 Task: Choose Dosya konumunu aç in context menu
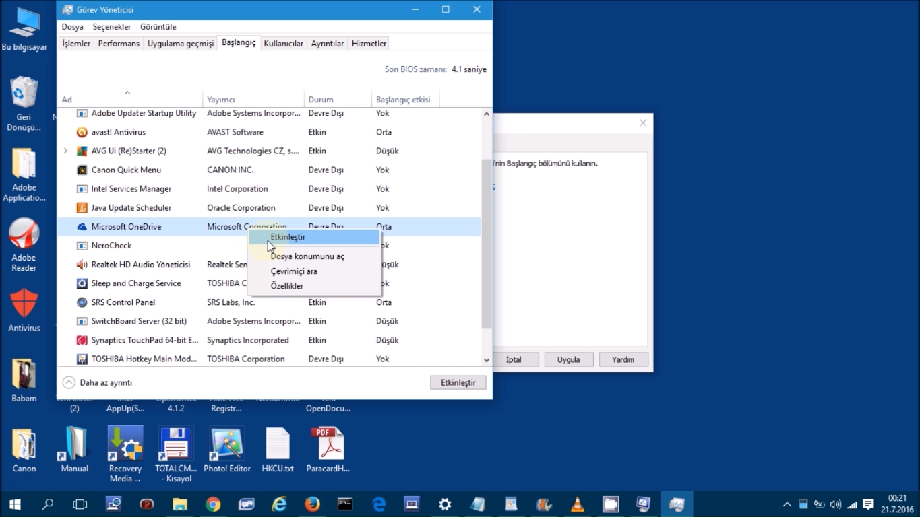coord(314,256)
